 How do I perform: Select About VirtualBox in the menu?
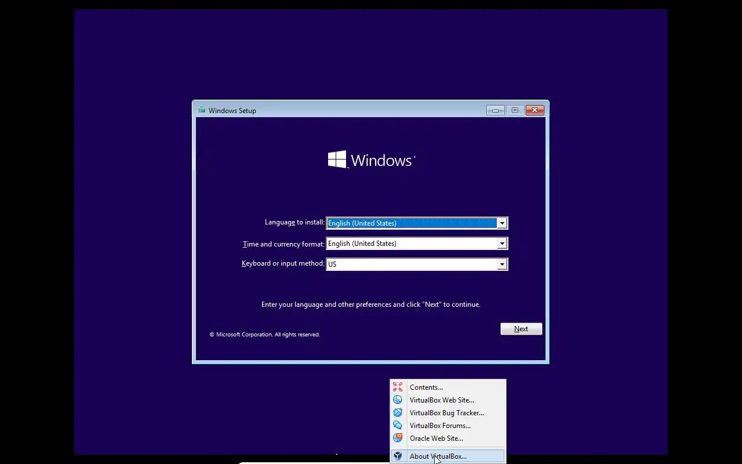(448, 456)
